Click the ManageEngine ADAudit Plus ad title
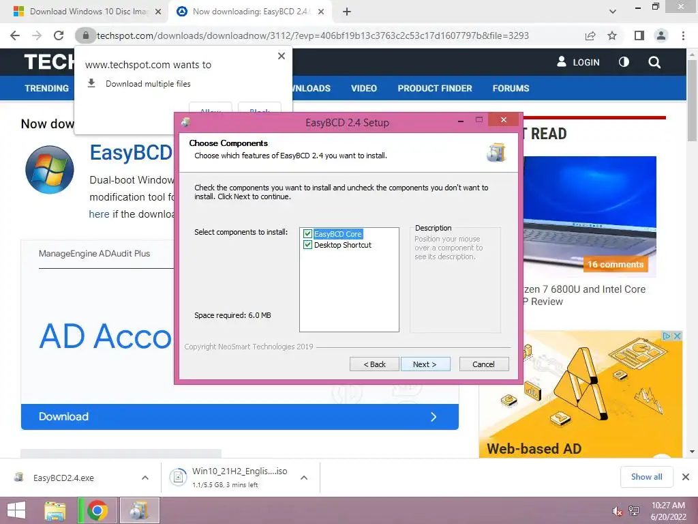 94,254
